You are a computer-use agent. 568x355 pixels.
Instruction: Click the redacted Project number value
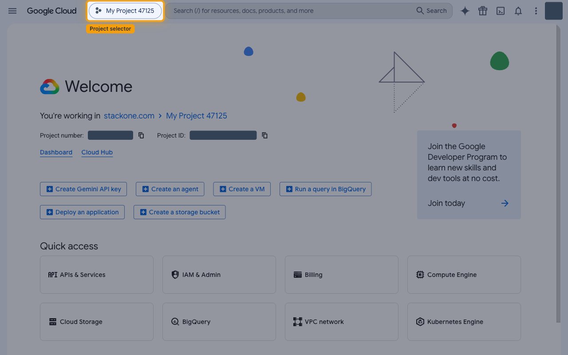click(110, 135)
